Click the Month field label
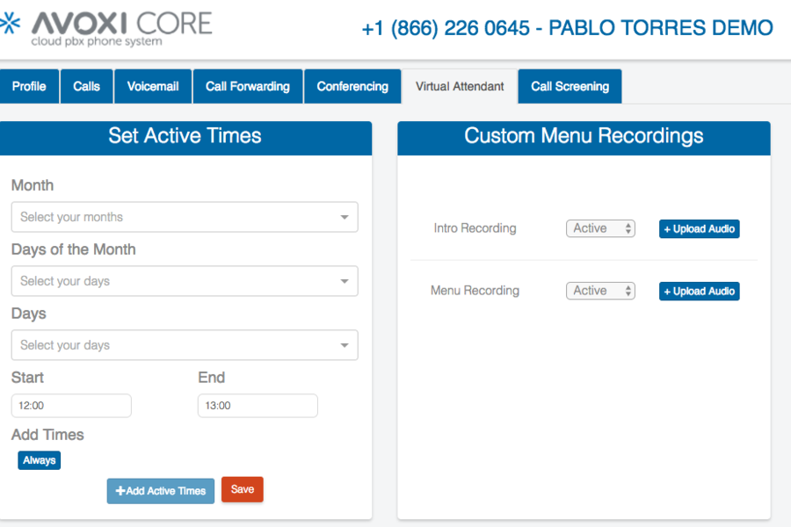Viewport: 791px width, 527px height. 33,185
